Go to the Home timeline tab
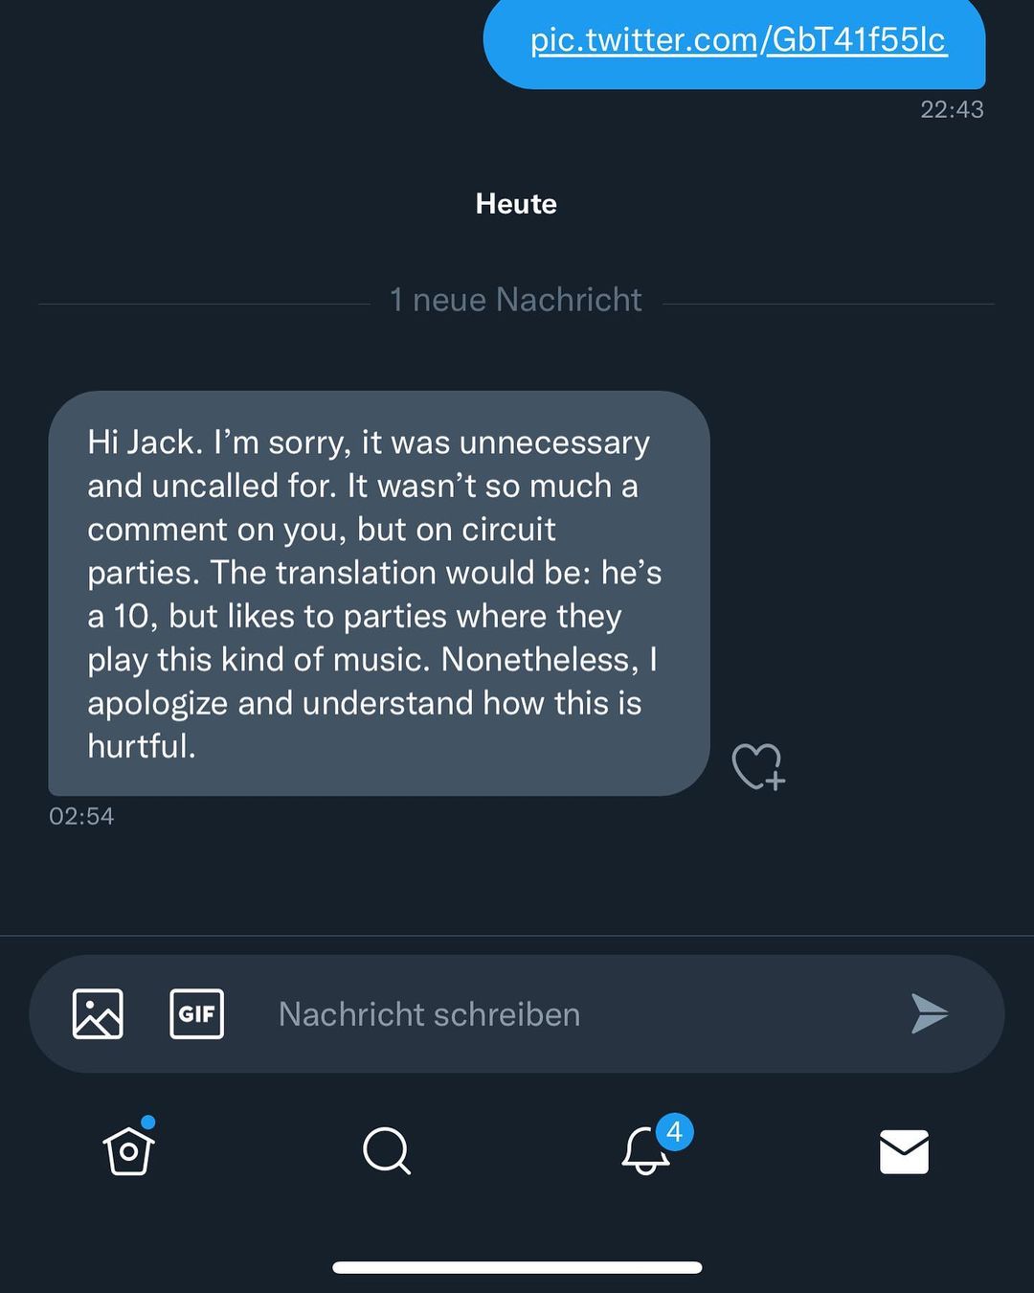1034x1293 pixels. tap(128, 1150)
